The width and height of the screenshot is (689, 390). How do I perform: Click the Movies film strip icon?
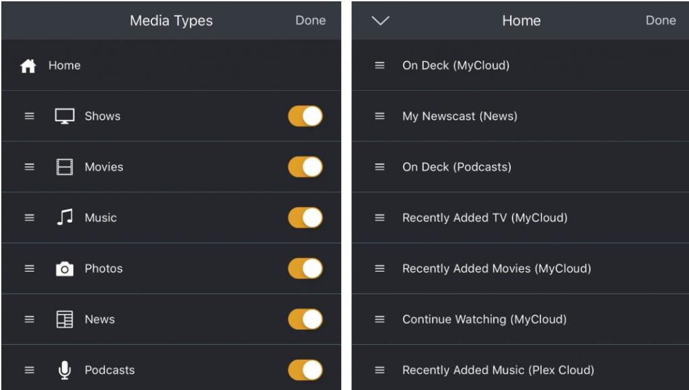(65, 167)
